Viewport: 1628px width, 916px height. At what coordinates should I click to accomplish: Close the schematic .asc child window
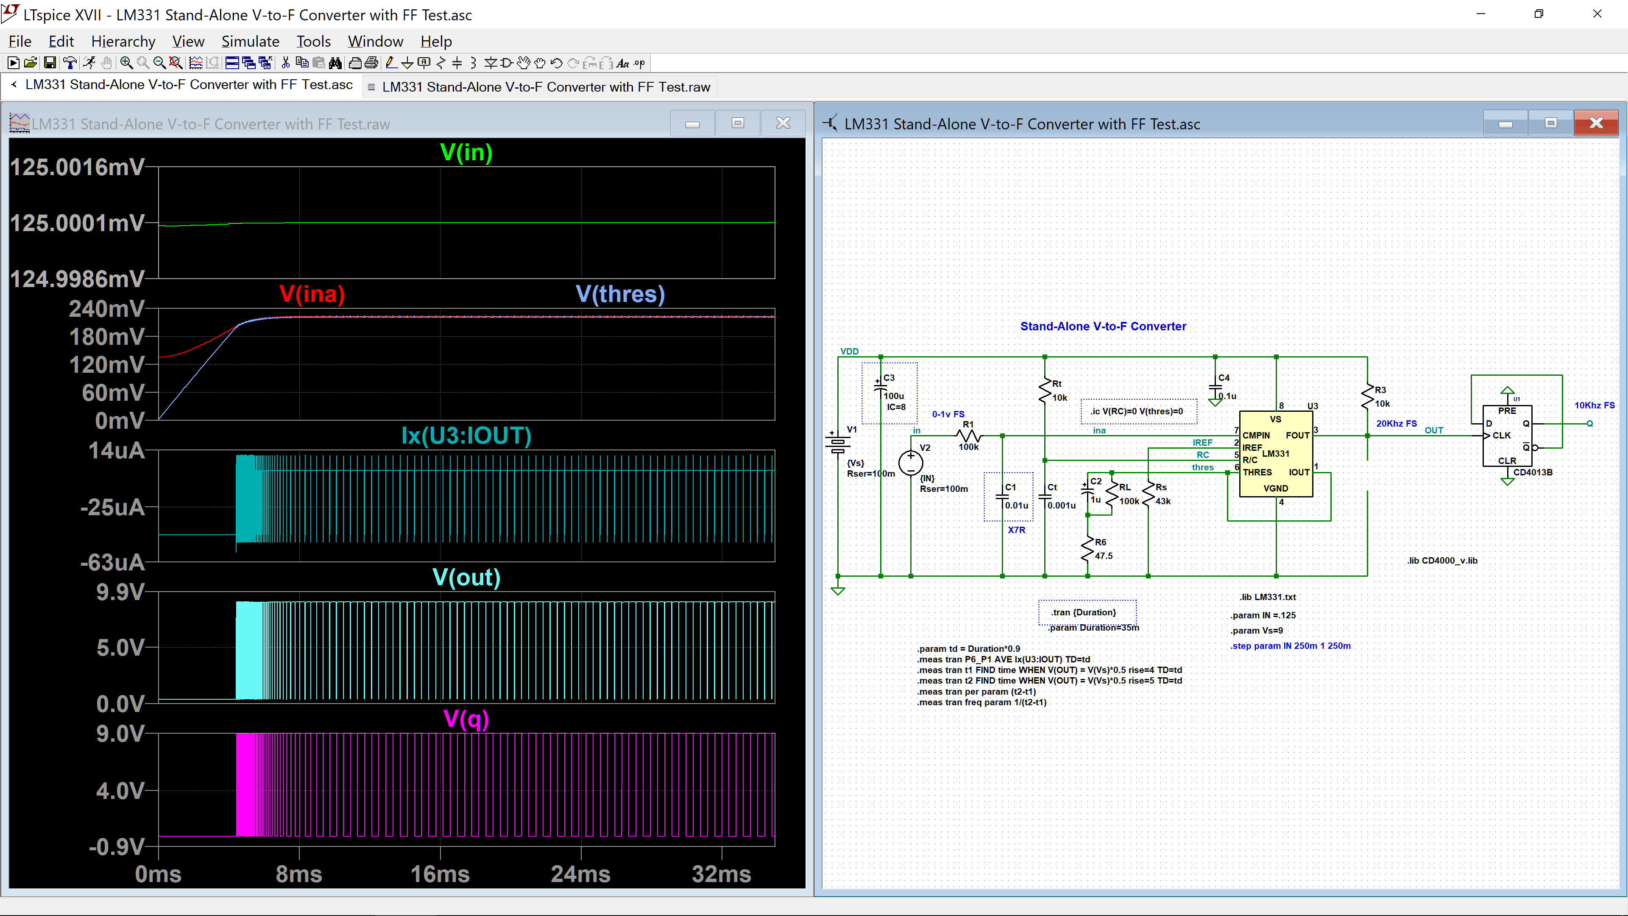[1596, 123]
